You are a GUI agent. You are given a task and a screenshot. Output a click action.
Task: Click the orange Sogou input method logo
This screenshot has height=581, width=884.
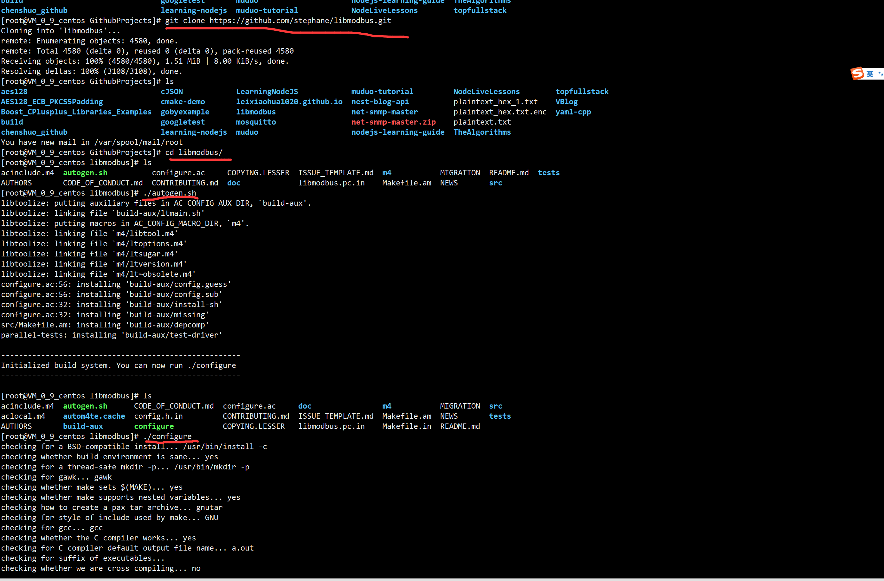(857, 74)
